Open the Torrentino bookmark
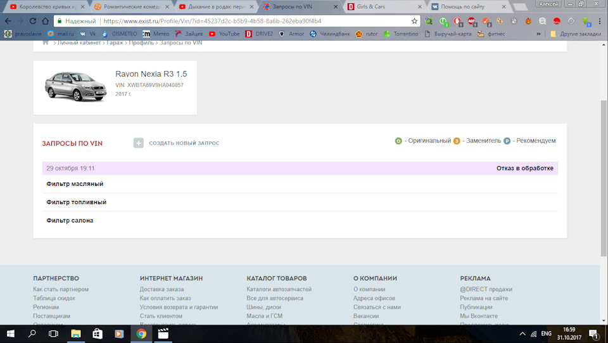 point(401,34)
